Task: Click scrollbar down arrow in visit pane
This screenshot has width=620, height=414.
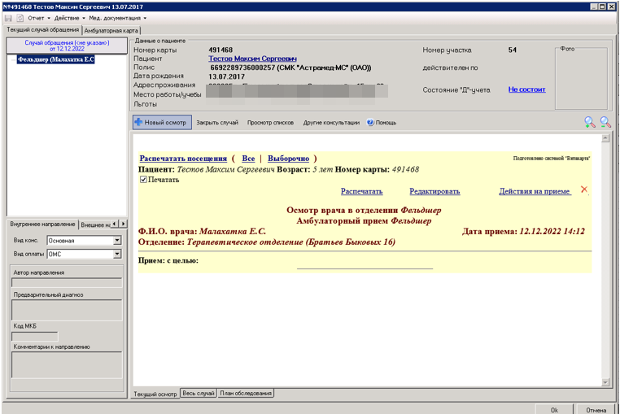Action: 605,382
